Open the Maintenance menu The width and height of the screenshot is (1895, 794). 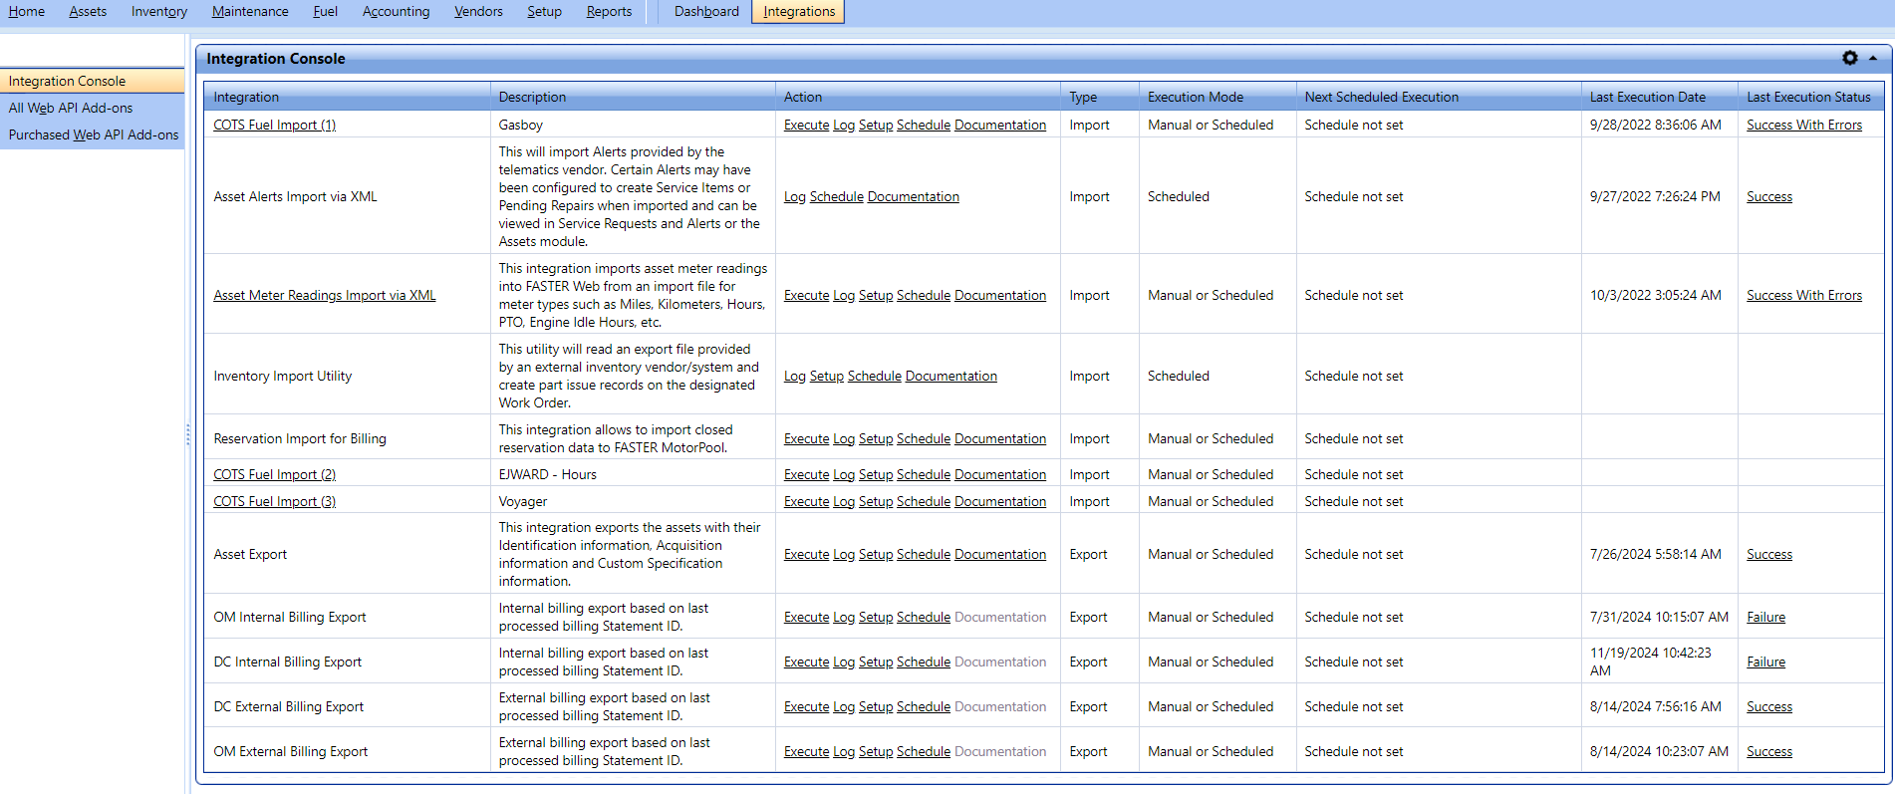250,11
